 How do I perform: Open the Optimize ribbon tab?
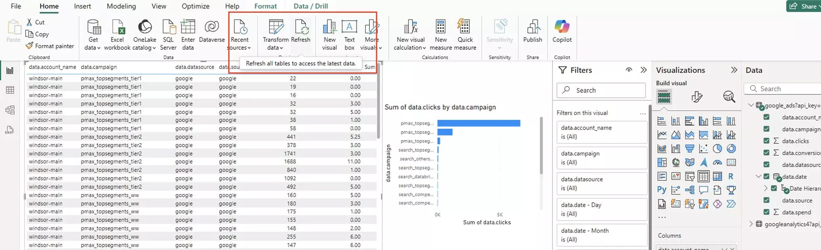coord(196,6)
